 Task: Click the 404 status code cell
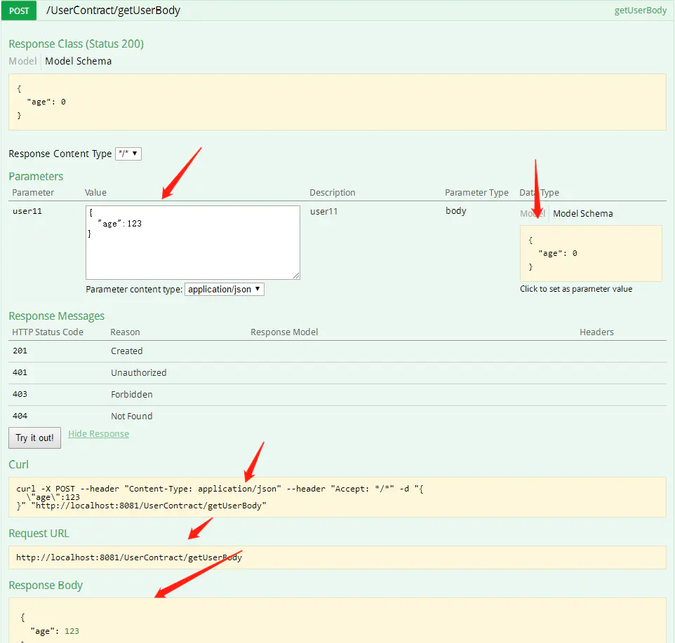20,416
